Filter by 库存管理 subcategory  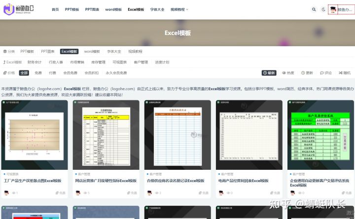tap(98, 62)
